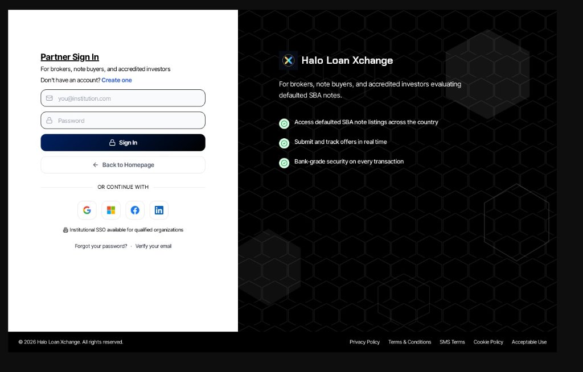Open the Create one account link
The height and width of the screenshot is (372, 583).
click(x=117, y=80)
